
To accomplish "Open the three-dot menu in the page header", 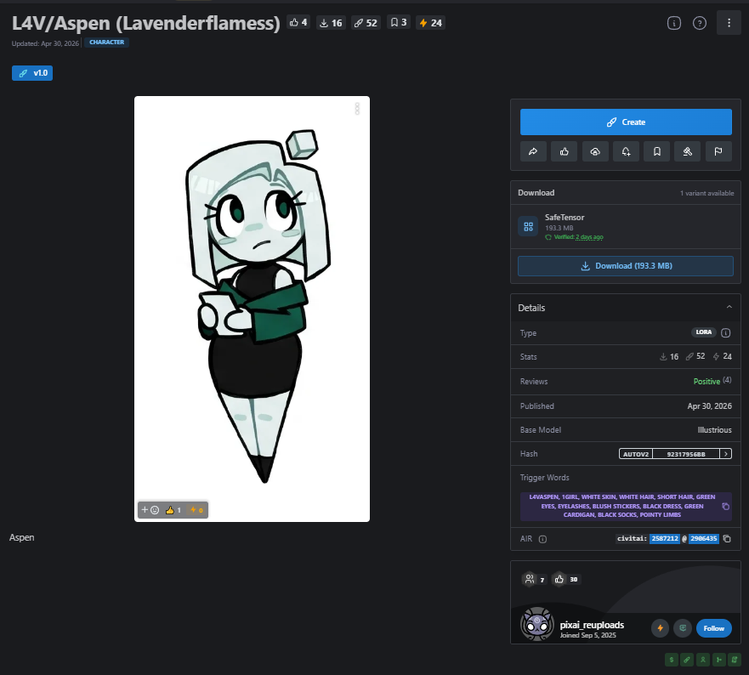I will pos(729,23).
